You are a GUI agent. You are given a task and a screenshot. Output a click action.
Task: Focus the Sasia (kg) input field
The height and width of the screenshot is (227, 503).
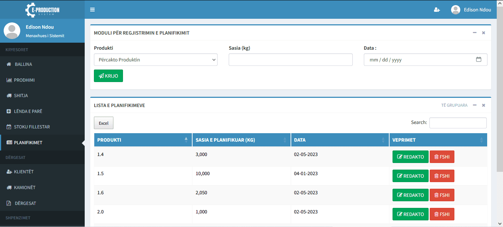pyautogui.click(x=291, y=60)
